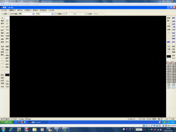Toggle the 水平・垂直 checkbox
The image size is (176, 132).
[10, 14]
